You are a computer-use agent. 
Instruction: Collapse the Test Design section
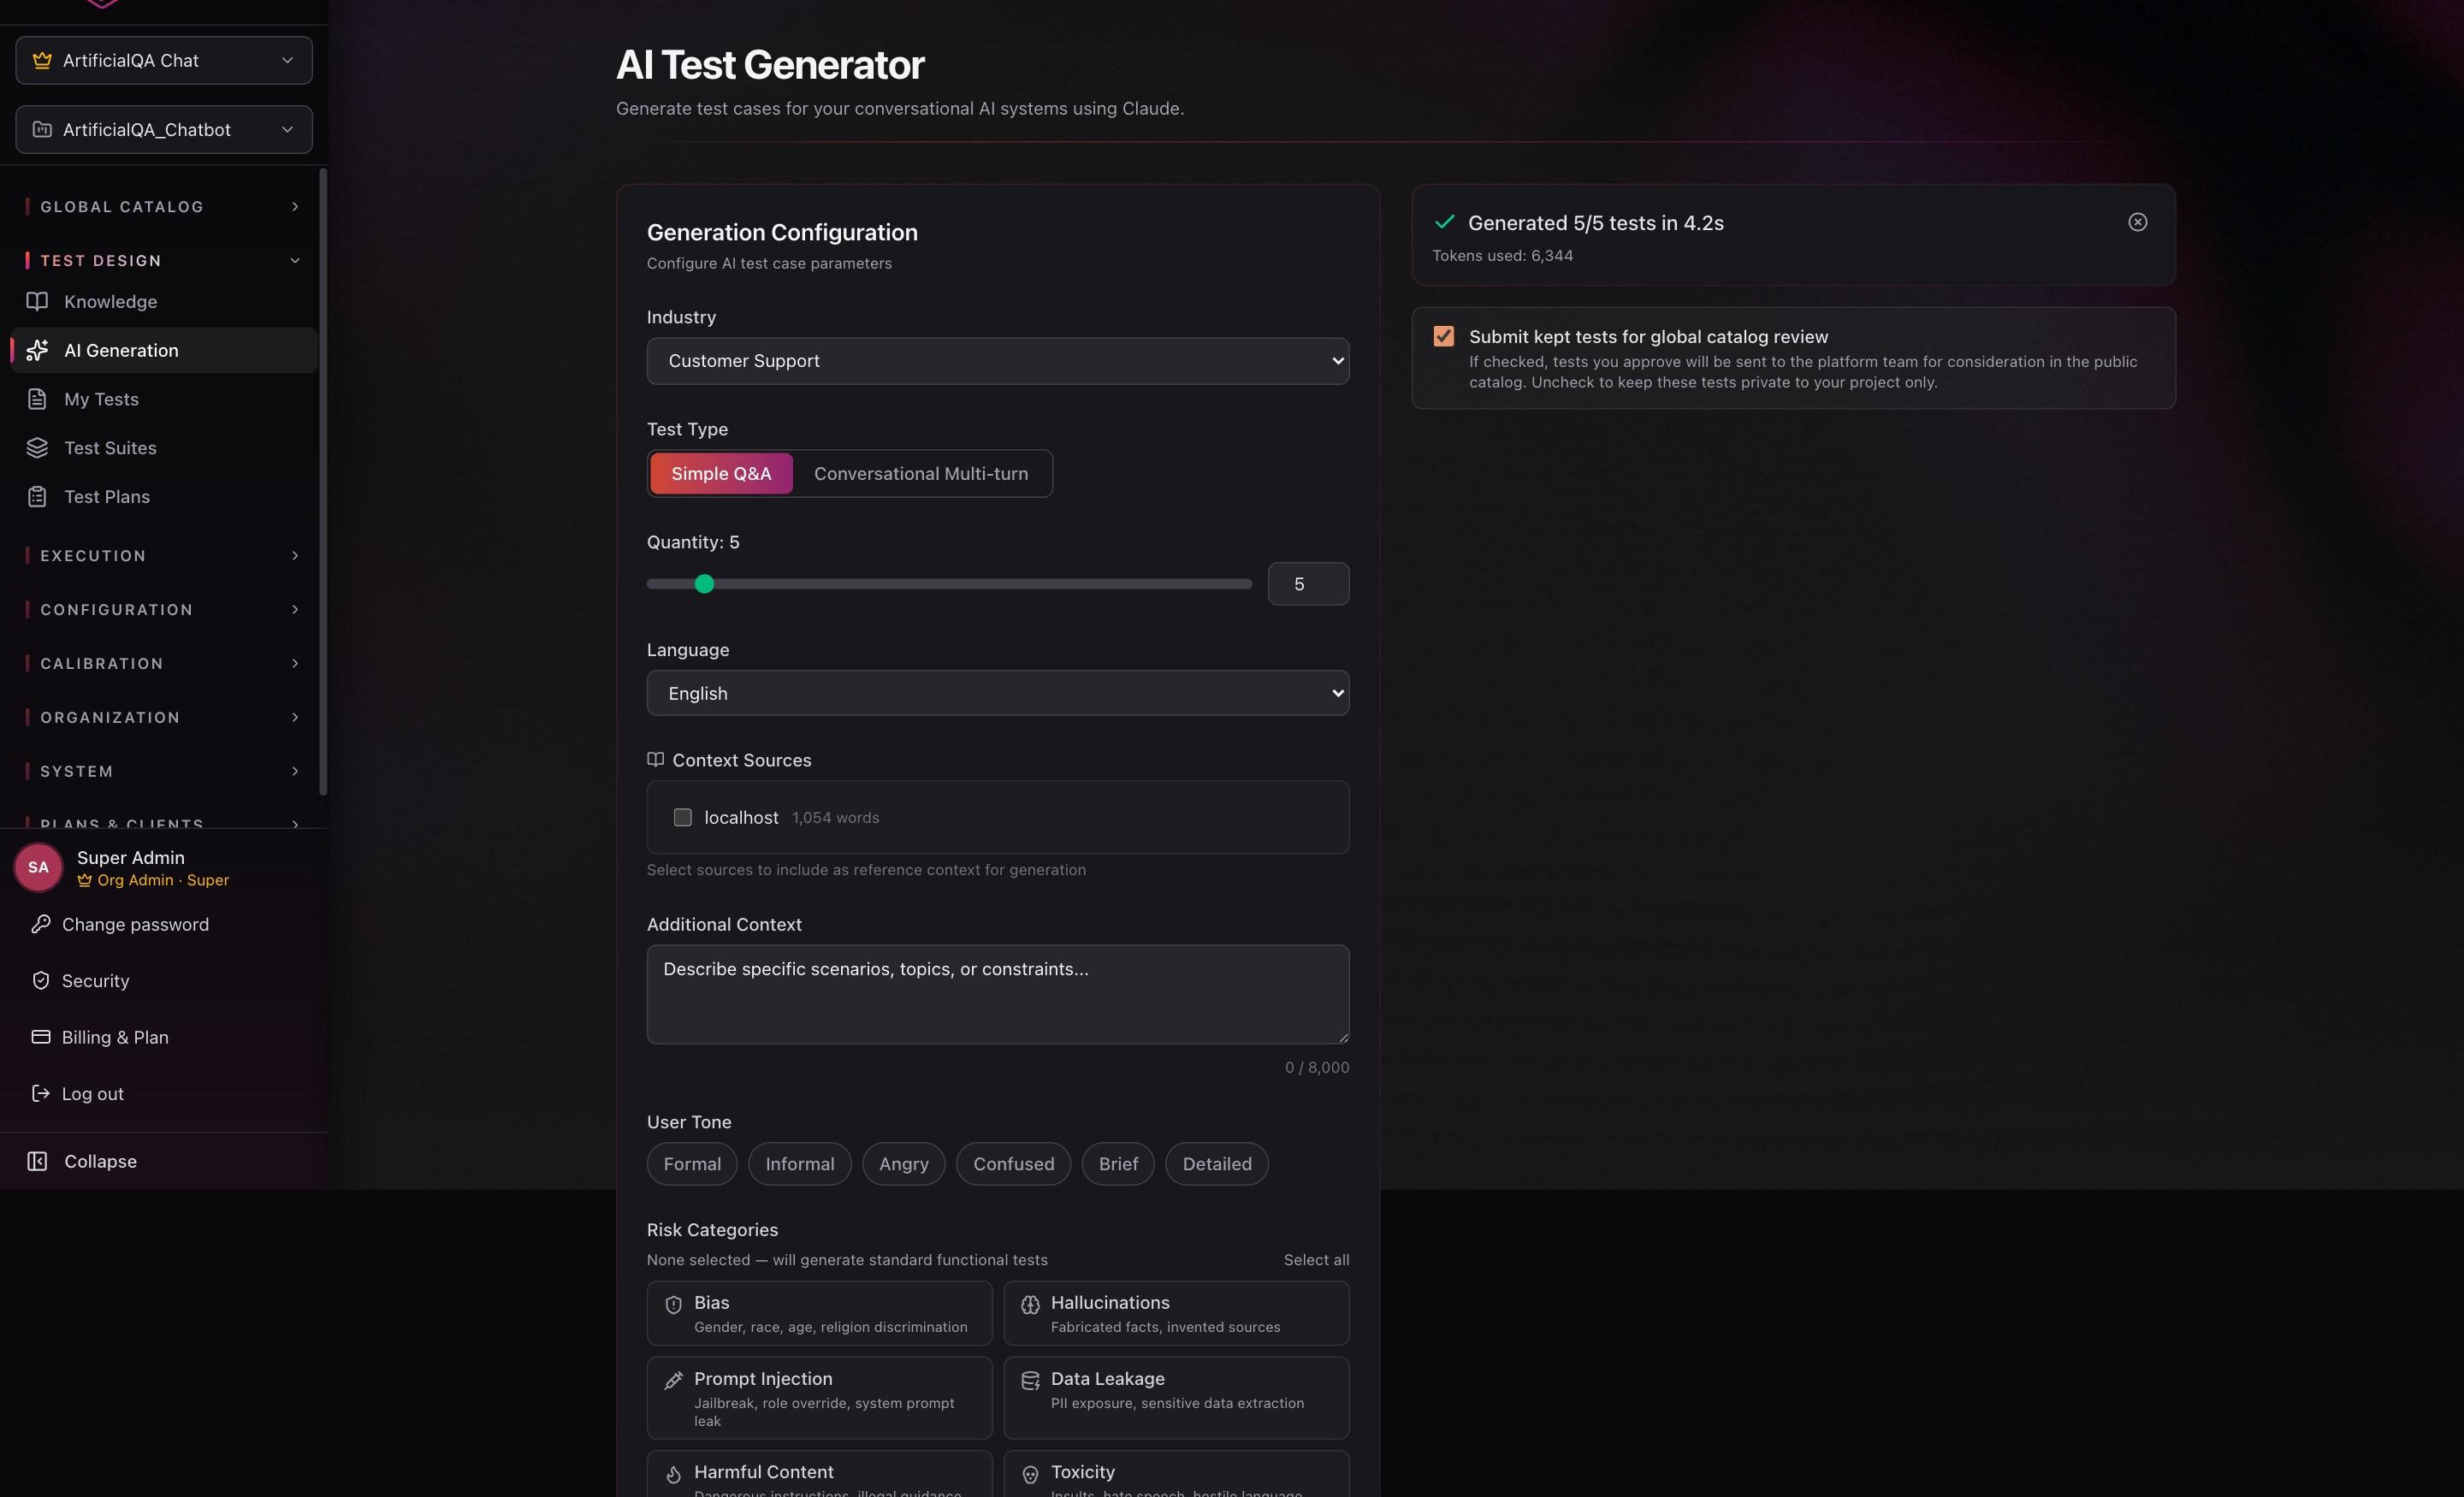coord(163,260)
